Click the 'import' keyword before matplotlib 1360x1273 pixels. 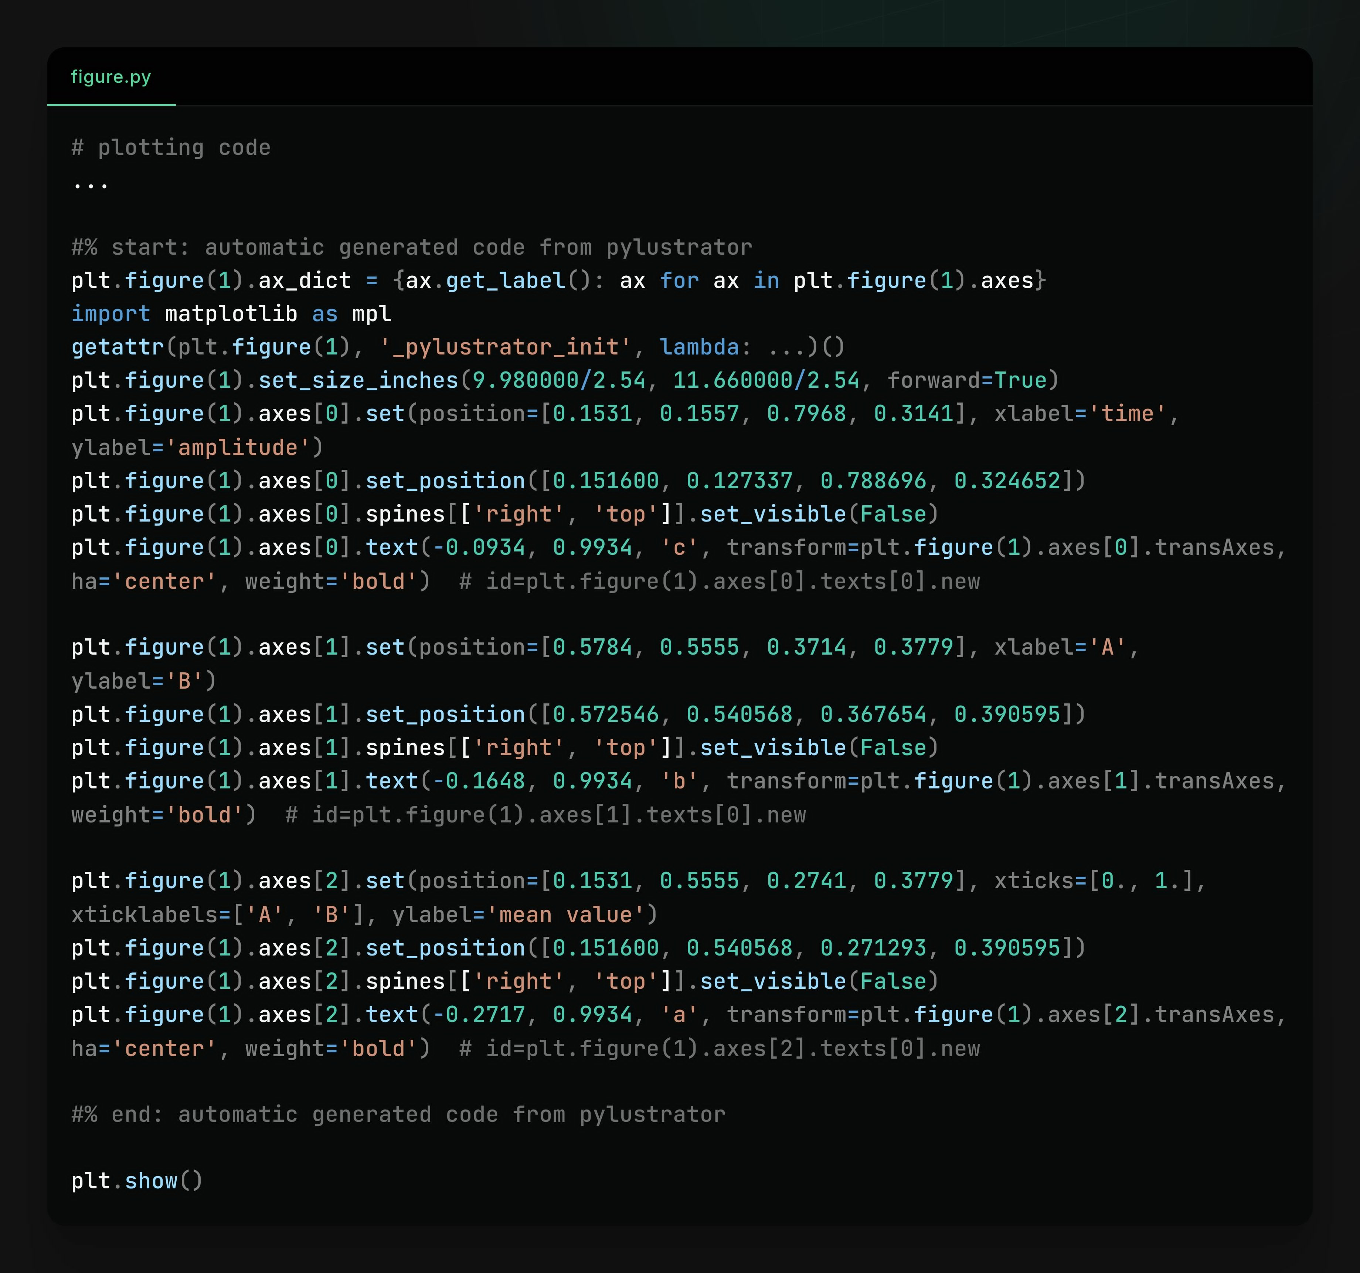coord(110,314)
